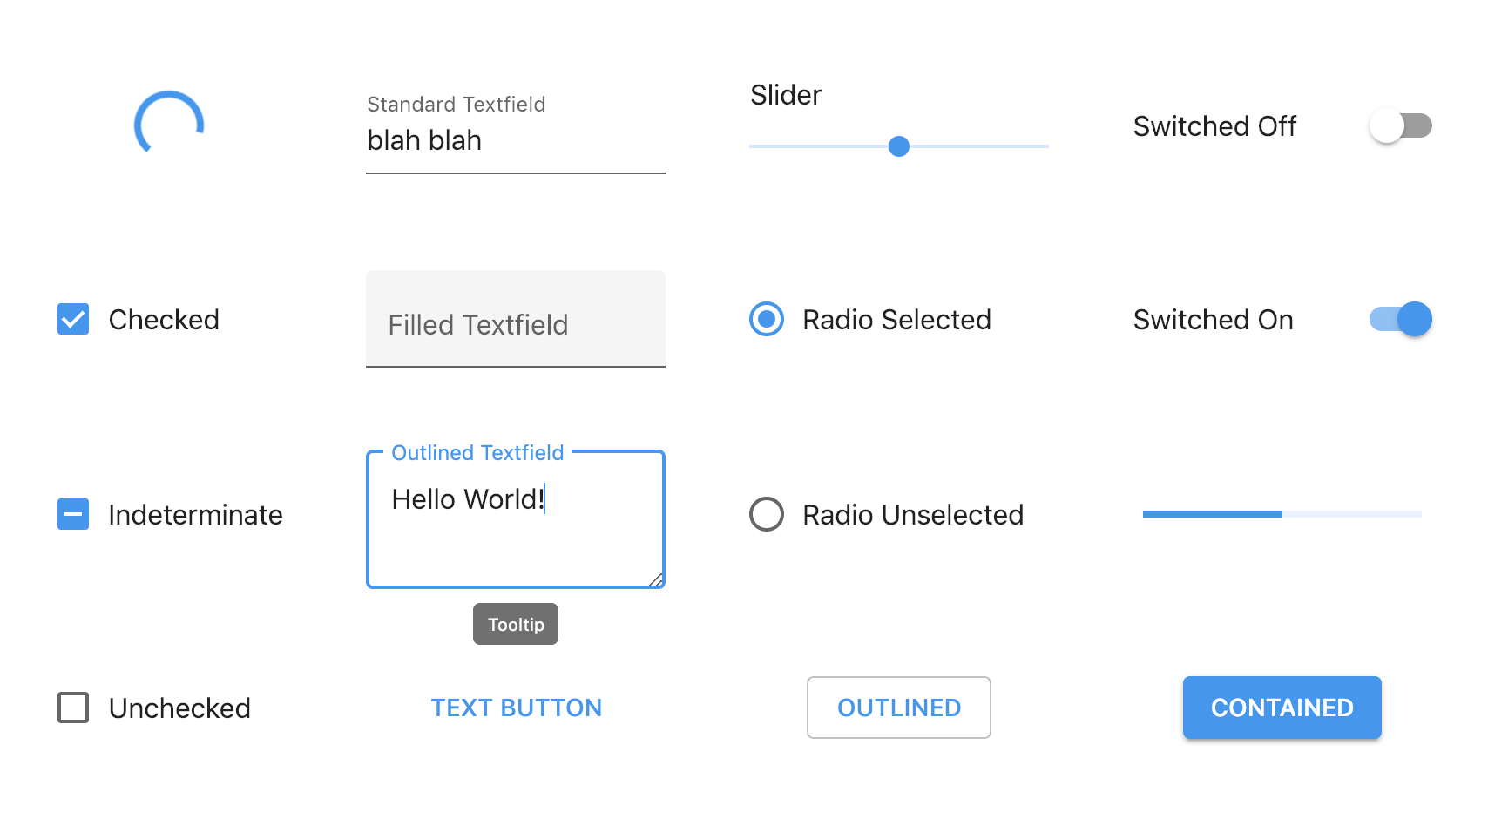Turn on the Switched Off toggle
The height and width of the screenshot is (833, 1488).
click(1401, 125)
